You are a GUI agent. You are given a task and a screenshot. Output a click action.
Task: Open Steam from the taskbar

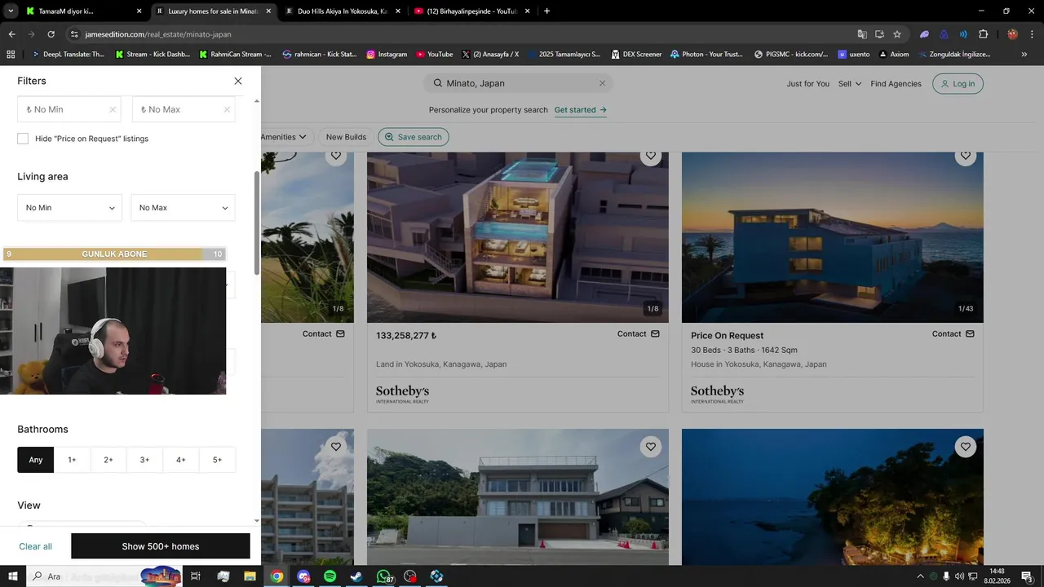[356, 576]
